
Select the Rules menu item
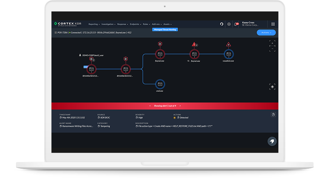coord(147,24)
